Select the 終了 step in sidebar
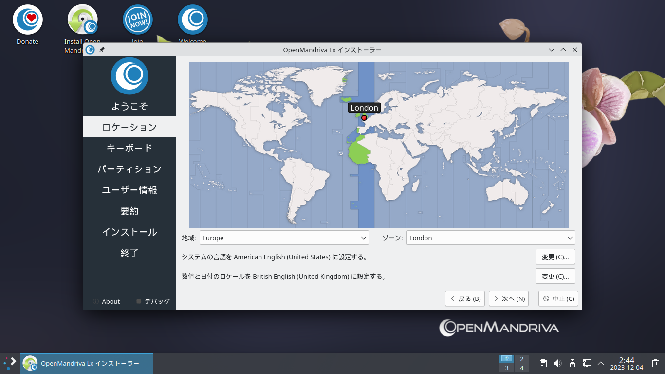The image size is (665, 374). pyautogui.click(x=129, y=253)
